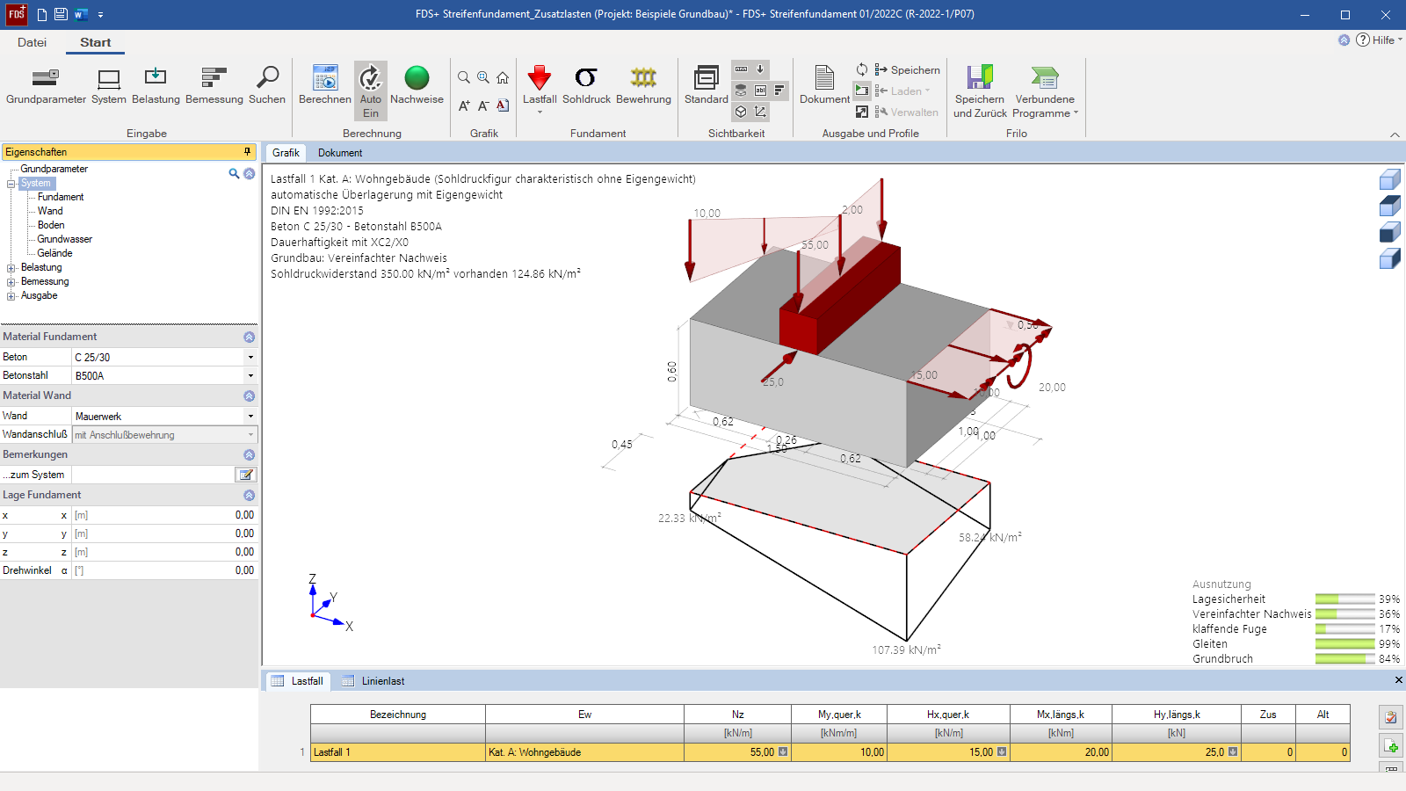
Task: Open the Grundparameter input tool
Action: click(x=46, y=85)
